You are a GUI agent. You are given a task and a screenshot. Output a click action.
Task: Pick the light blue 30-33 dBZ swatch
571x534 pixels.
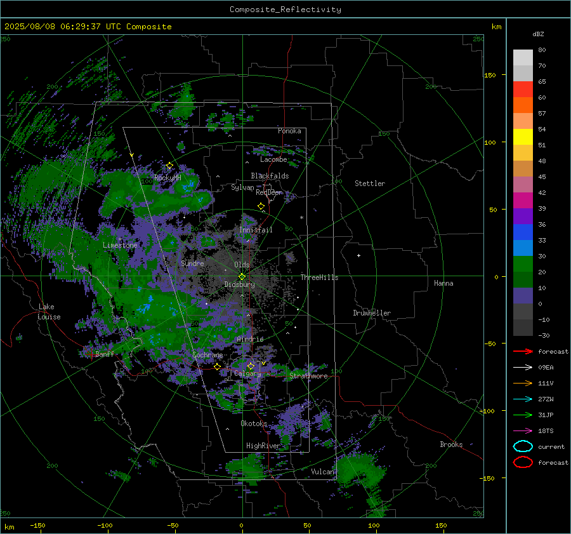pyautogui.click(x=523, y=248)
